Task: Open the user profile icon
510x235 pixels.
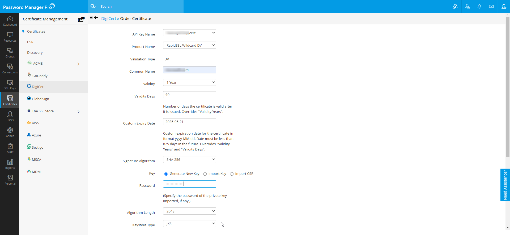Action: pos(504,6)
